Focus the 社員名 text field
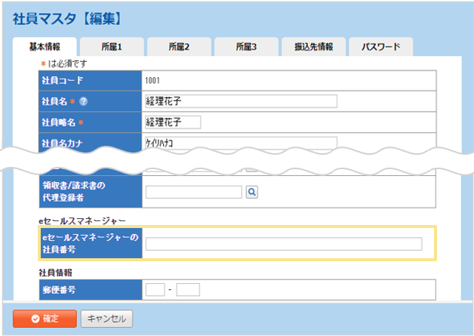 click(x=241, y=102)
